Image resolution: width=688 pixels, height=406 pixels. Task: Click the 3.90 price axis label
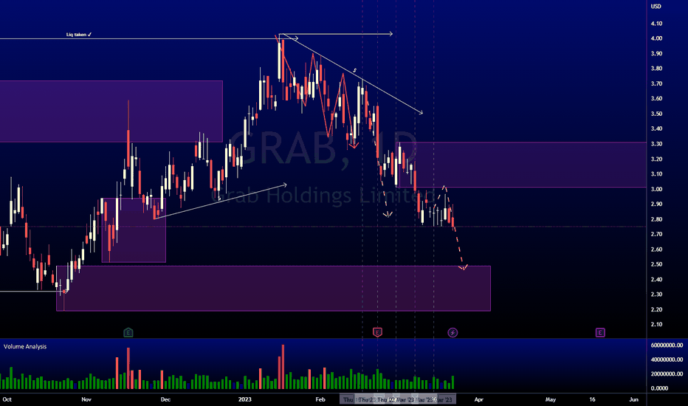tap(656, 54)
